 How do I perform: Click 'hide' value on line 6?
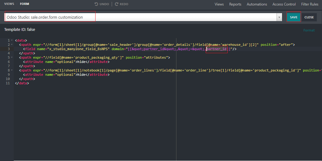[x=81, y=62]
